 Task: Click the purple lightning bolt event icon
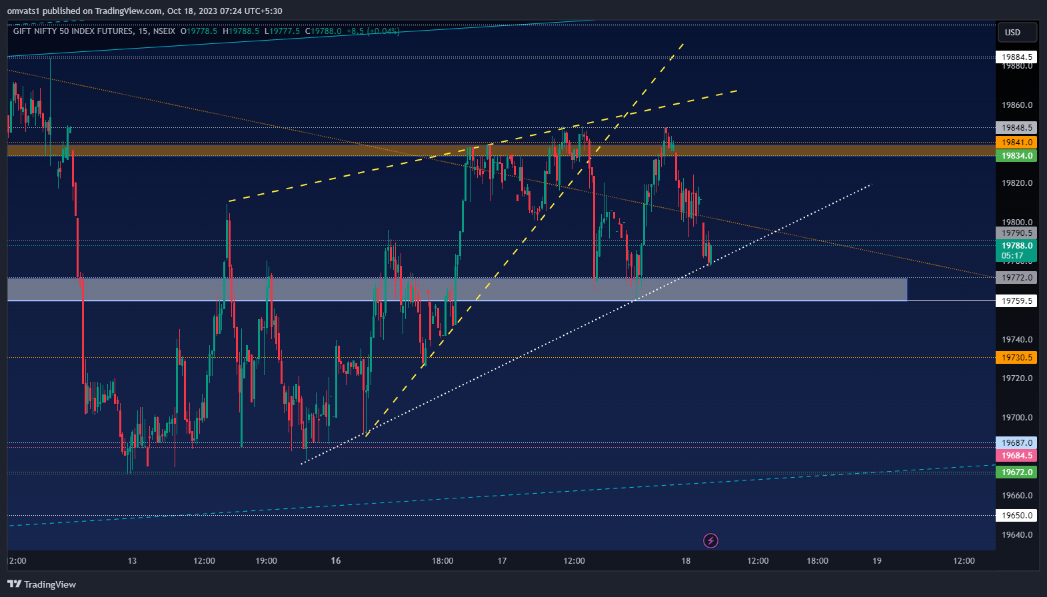coord(710,540)
